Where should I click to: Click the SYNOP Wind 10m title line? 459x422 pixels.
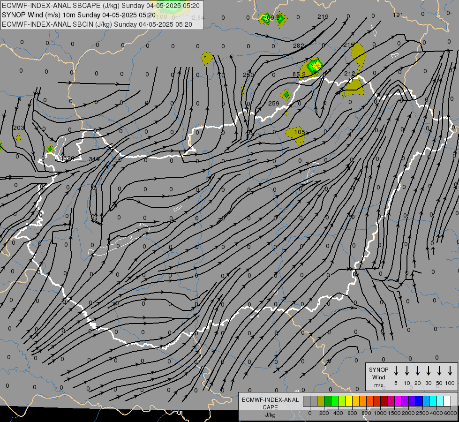click(78, 15)
